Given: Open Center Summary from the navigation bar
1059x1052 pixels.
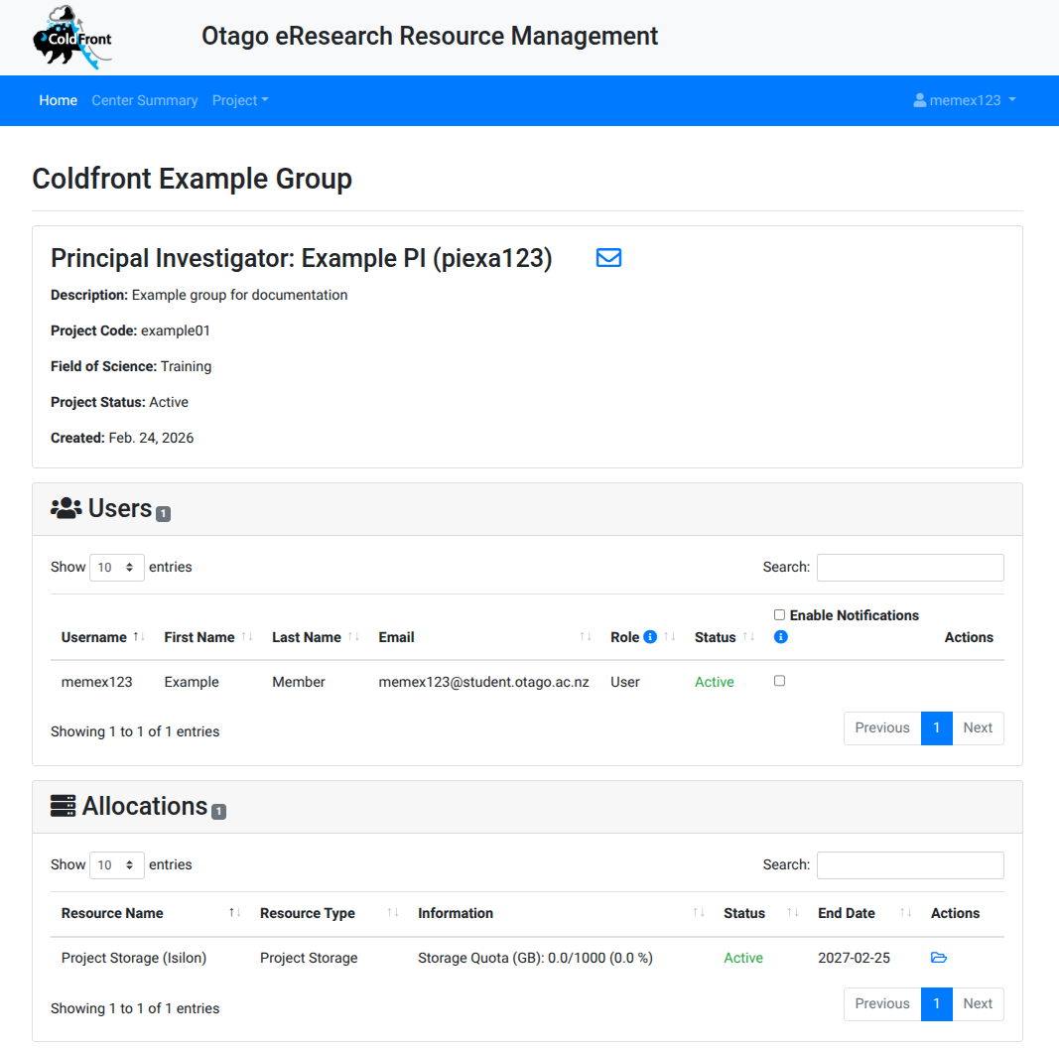Looking at the screenshot, I should 144,100.
